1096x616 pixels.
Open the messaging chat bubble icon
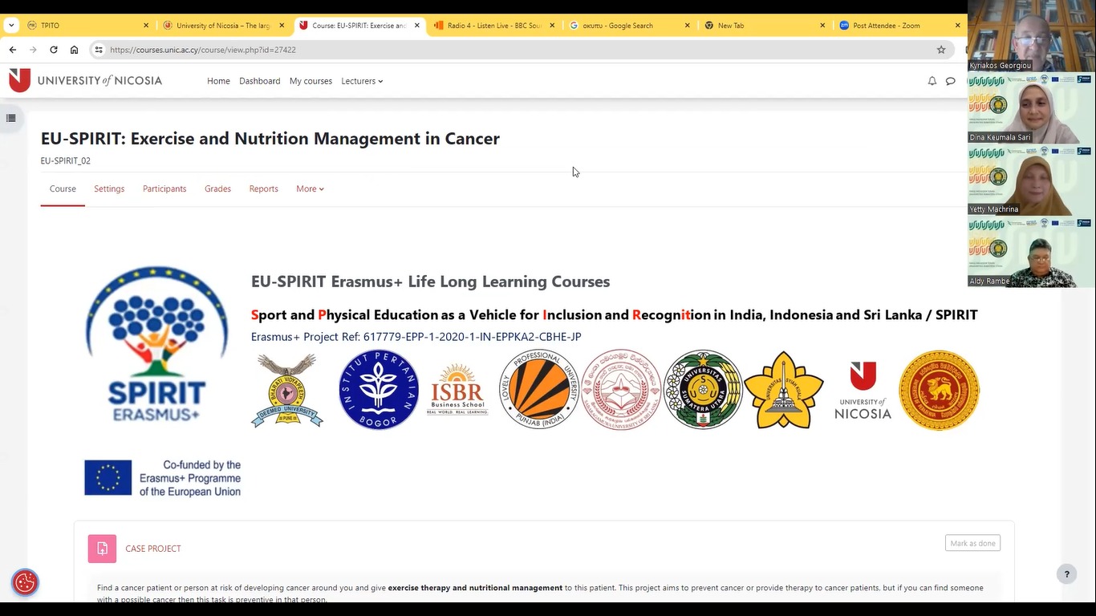[950, 80]
